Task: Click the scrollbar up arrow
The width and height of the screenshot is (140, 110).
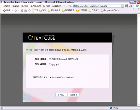Action: pos(139,15)
